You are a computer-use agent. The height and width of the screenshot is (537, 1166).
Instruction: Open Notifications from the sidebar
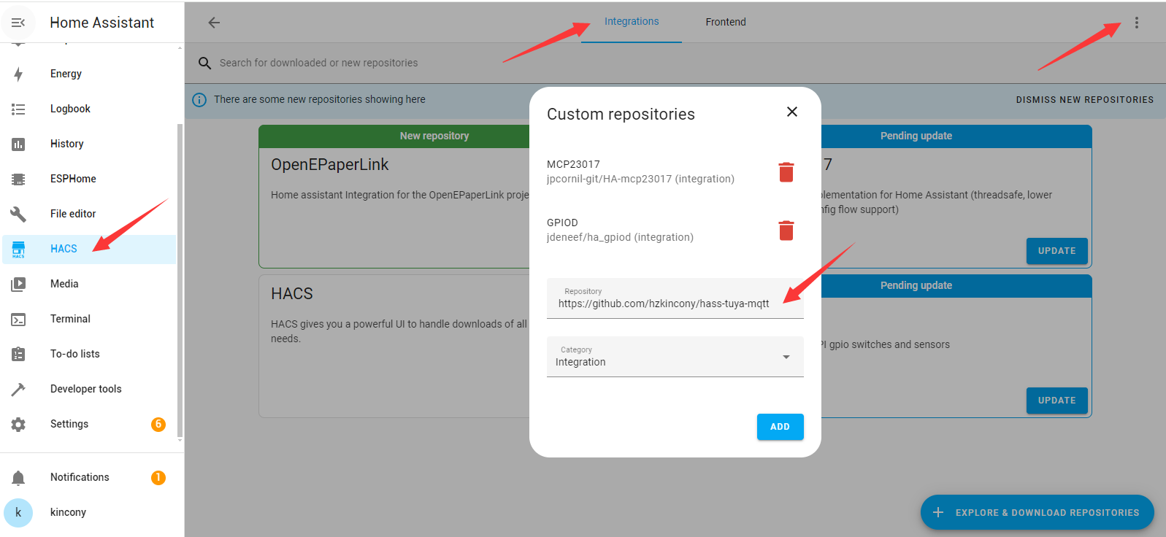(x=89, y=477)
